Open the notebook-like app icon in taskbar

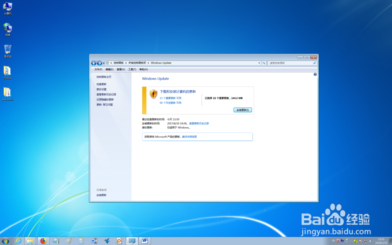[56, 241]
